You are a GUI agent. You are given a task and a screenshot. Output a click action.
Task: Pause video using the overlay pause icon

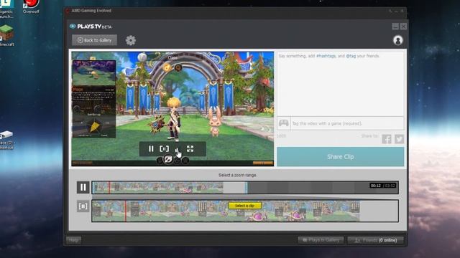(151, 149)
